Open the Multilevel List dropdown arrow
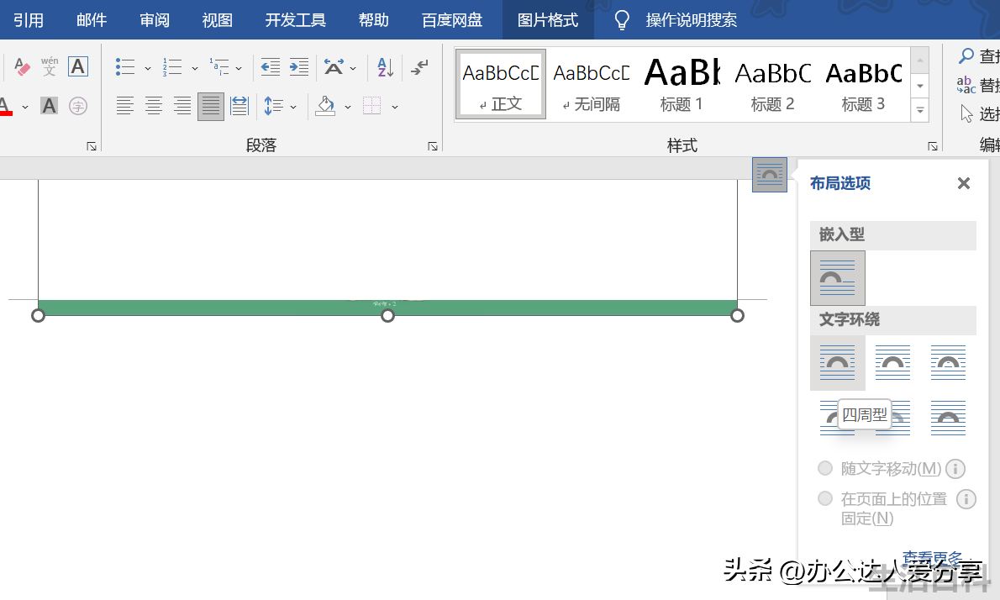Screen dimensions: 1000x600 tap(239, 67)
